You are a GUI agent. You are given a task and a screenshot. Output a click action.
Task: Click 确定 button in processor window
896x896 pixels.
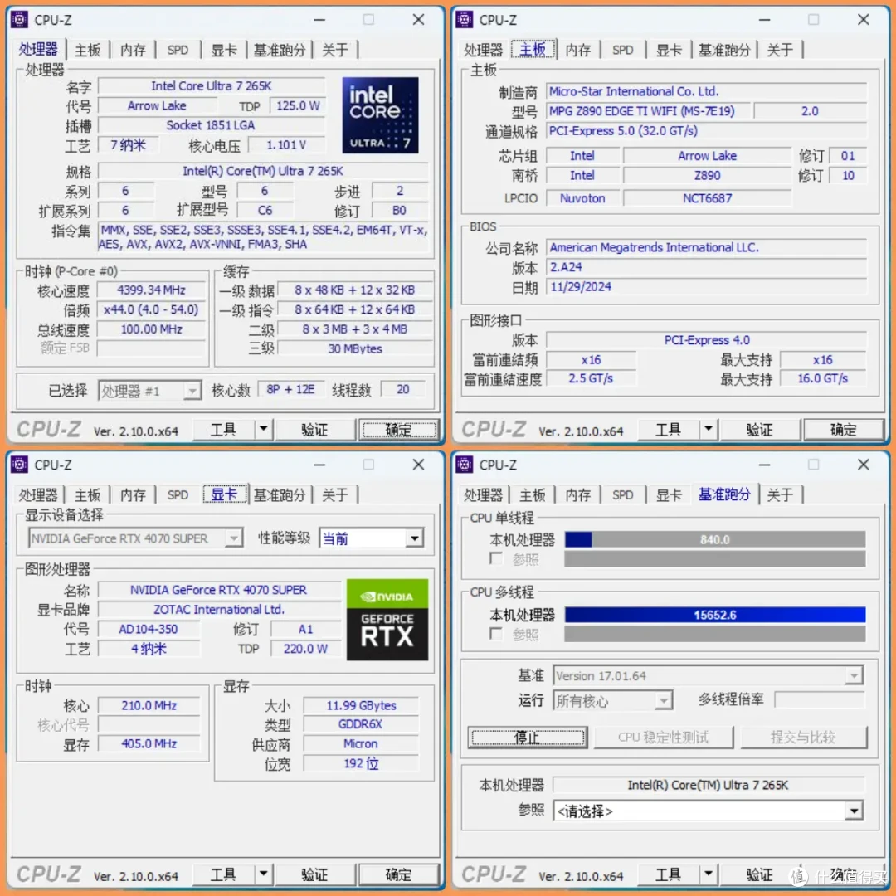tap(398, 429)
